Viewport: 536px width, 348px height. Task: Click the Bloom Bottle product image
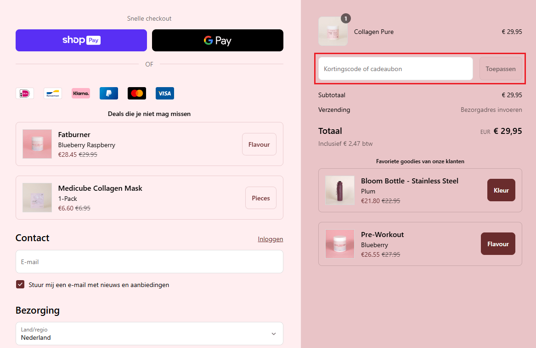[340, 190]
